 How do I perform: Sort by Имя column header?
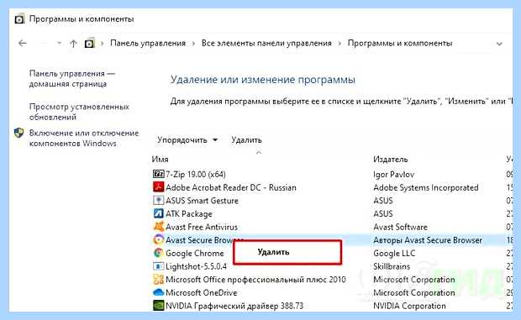[x=161, y=160]
